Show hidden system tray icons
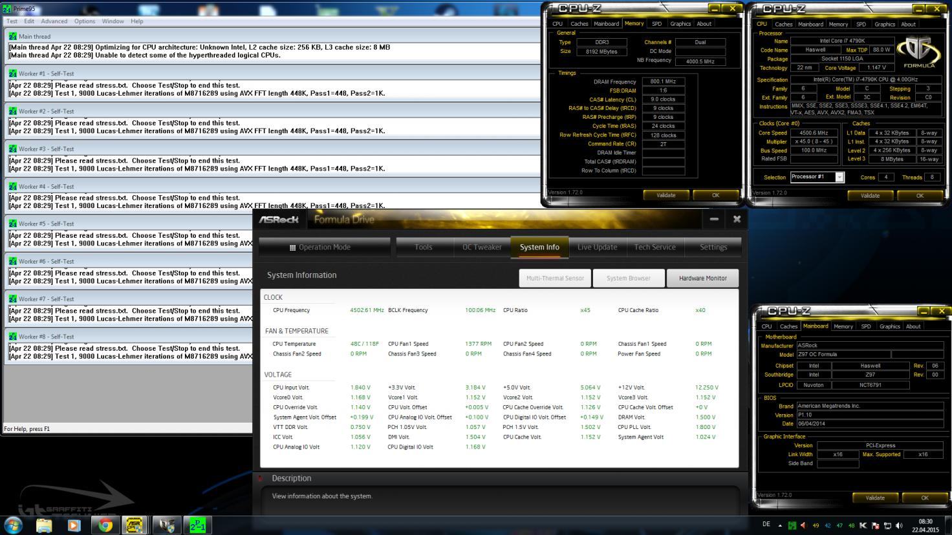Viewport: 952px width, 535px height. [x=780, y=525]
